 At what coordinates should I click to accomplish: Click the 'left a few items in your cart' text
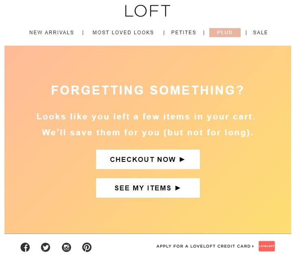click(184, 117)
